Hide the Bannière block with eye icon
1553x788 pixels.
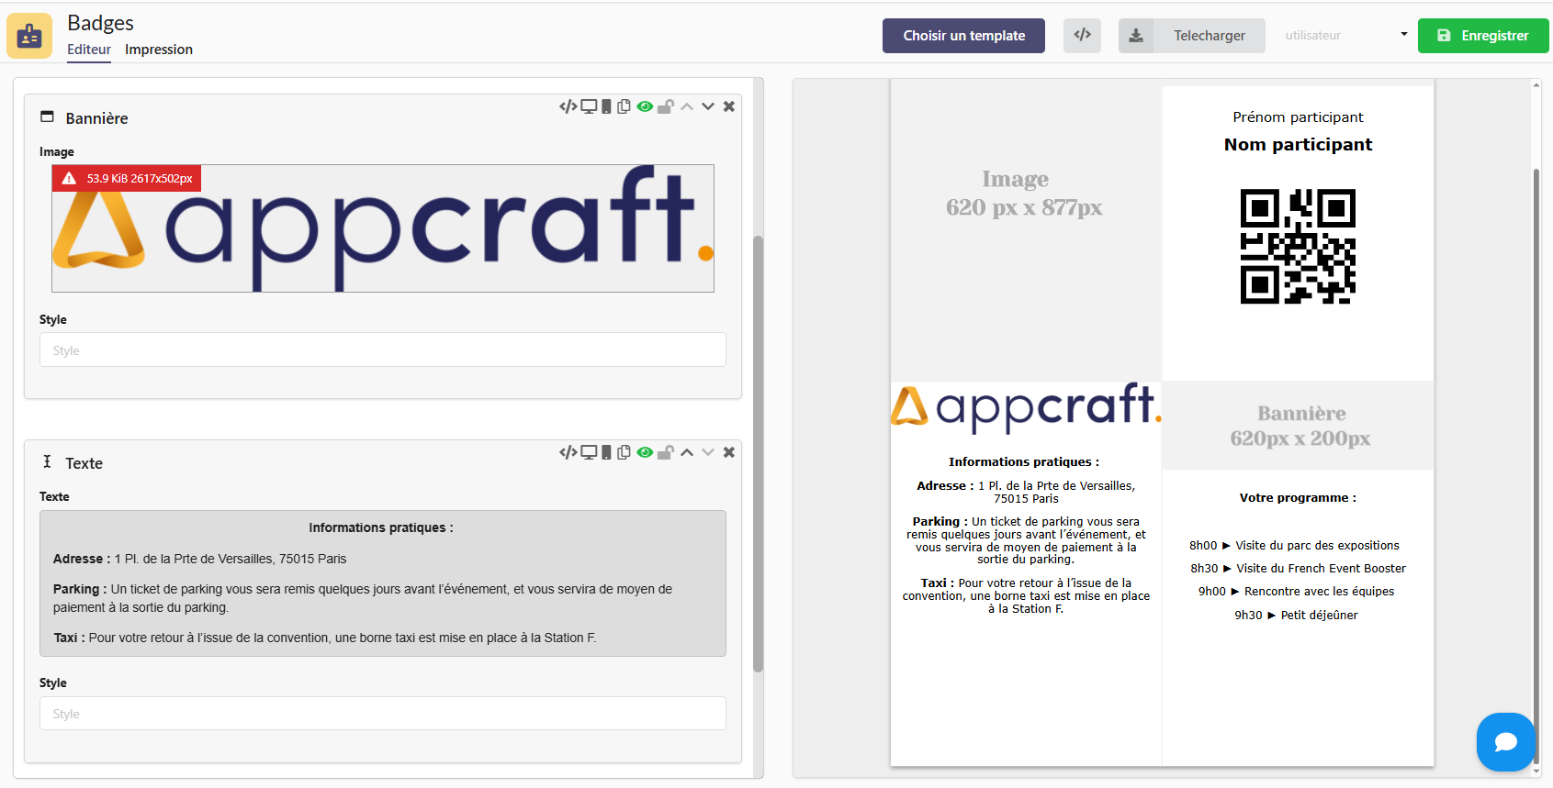pos(645,106)
